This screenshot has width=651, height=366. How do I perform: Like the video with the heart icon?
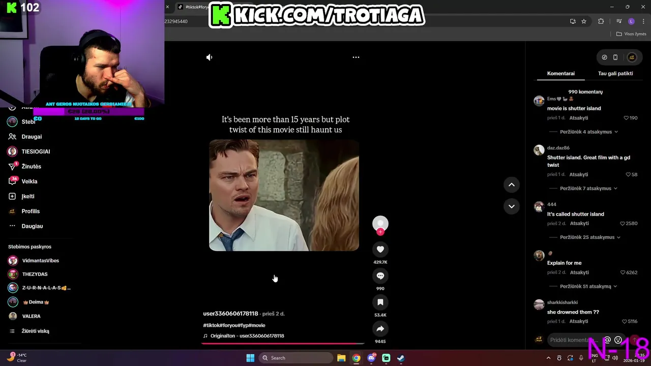(380, 249)
